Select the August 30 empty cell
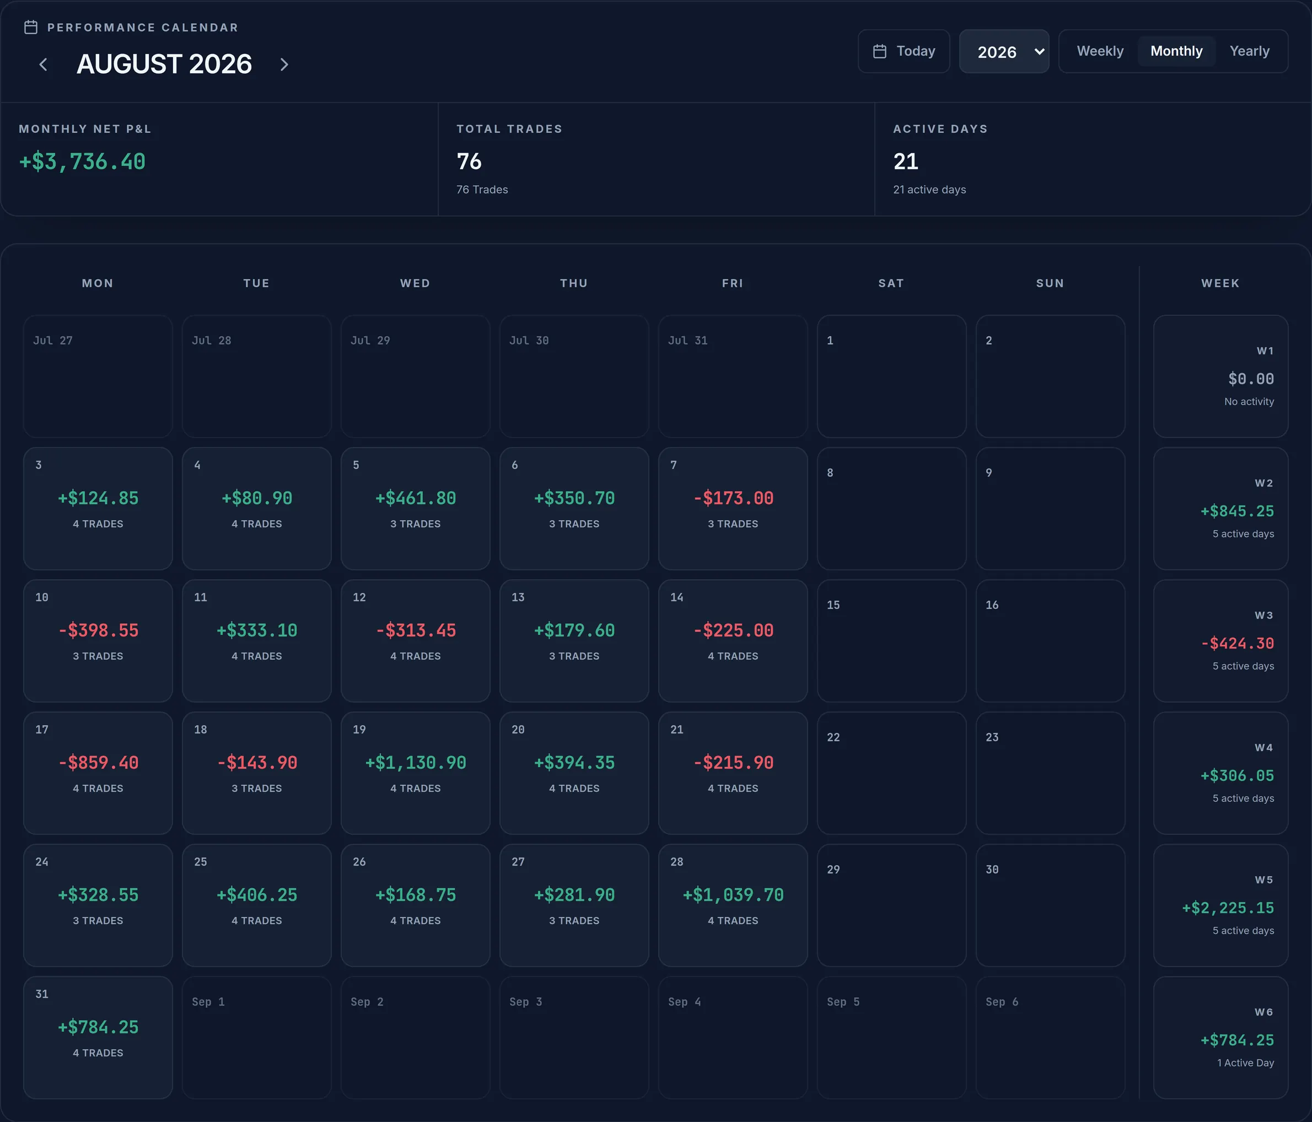Image resolution: width=1312 pixels, height=1122 pixels. pyautogui.click(x=1051, y=905)
